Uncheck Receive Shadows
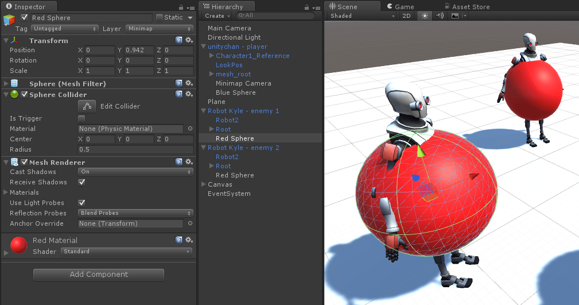Screen dimensions: 579x305 [x=81, y=182]
